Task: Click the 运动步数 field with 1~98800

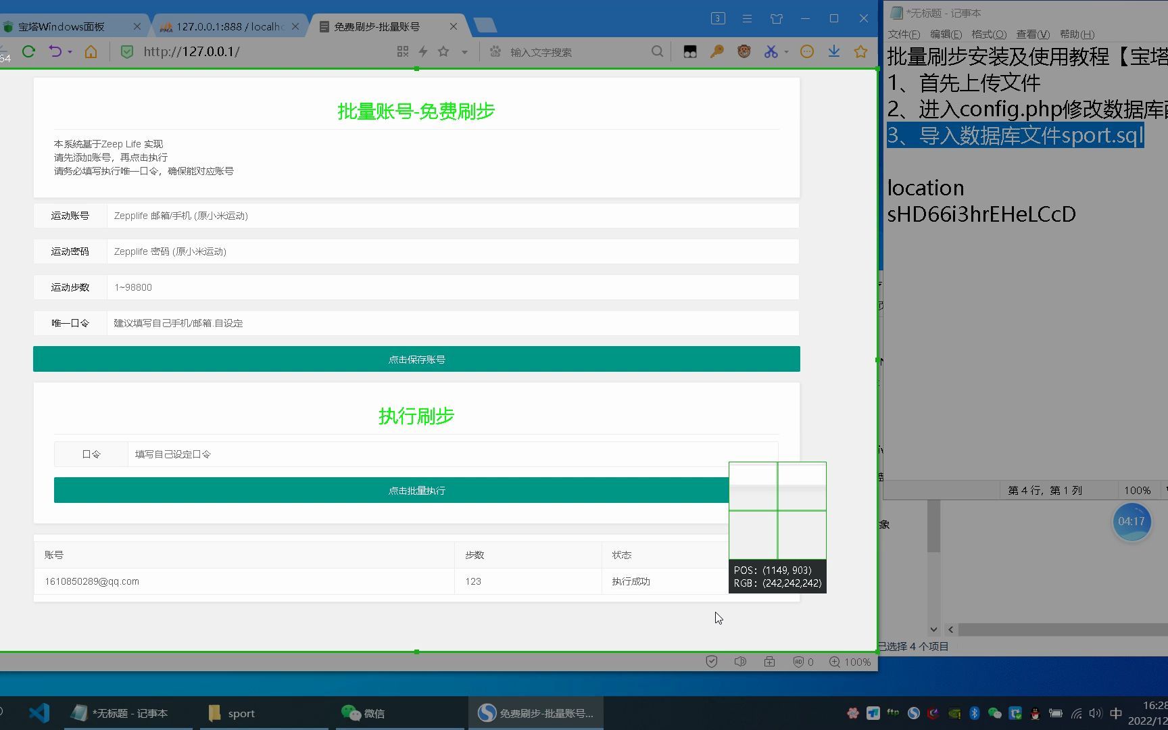Action: pyautogui.click(x=453, y=287)
